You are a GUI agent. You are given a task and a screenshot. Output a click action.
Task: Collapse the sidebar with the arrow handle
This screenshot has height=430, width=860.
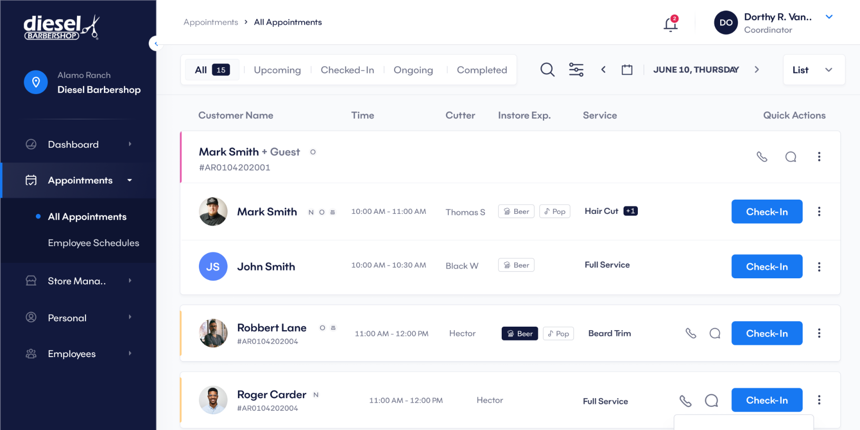(x=156, y=43)
